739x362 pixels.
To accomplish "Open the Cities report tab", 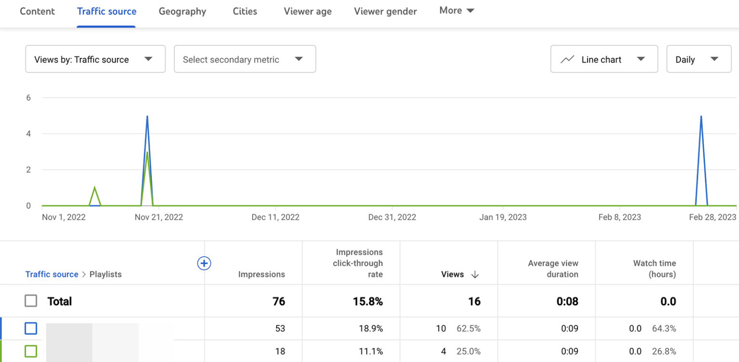I will (x=244, y=11).
